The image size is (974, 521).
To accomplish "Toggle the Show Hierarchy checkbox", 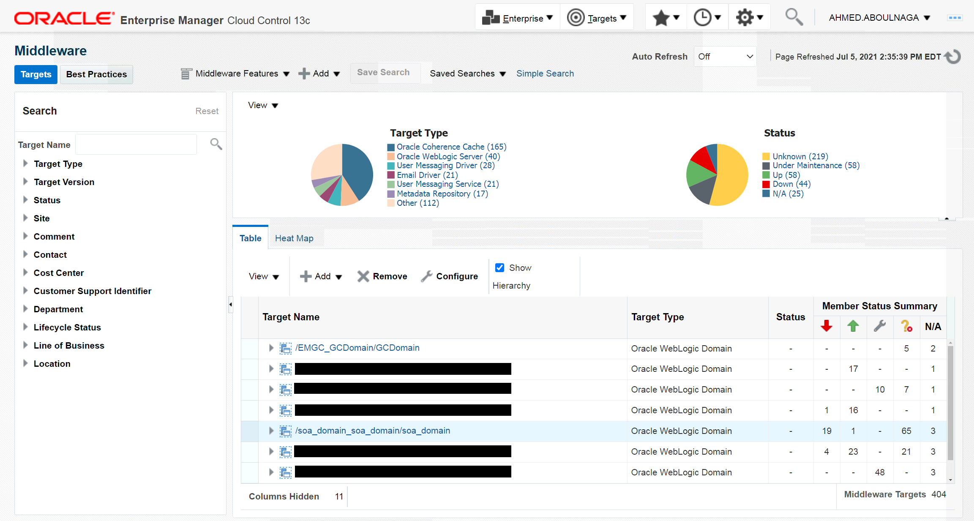I will [500, 268].
